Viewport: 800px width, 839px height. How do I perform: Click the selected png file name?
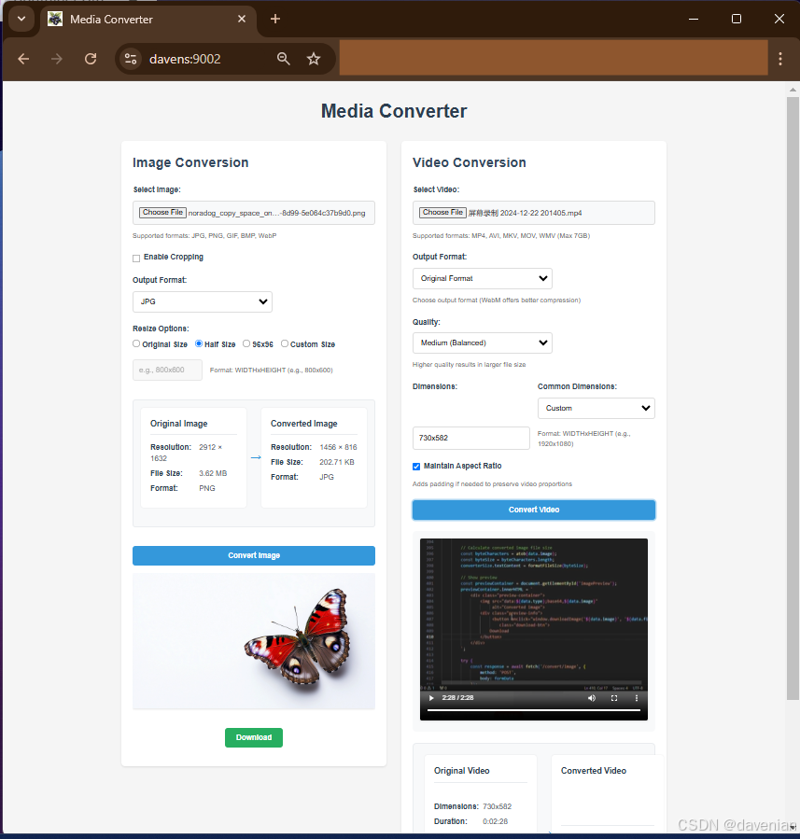276,213
